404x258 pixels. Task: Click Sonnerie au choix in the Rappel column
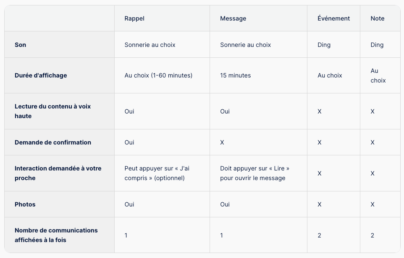(150, 45)
